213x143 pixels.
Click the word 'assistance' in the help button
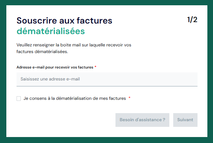[150, 120]
